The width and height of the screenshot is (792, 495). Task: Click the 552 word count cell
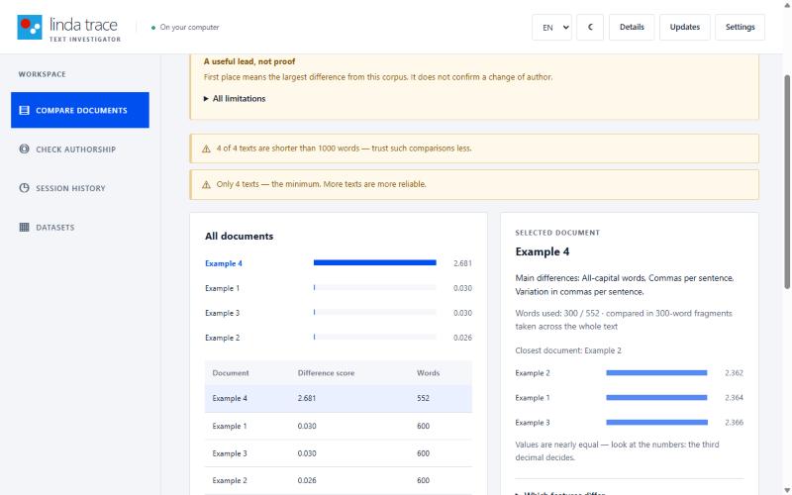423,398
